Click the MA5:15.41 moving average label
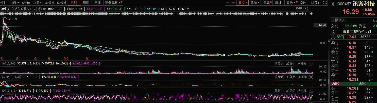Image resolution: width=377 pixels, height=103 pixels. 55,9
